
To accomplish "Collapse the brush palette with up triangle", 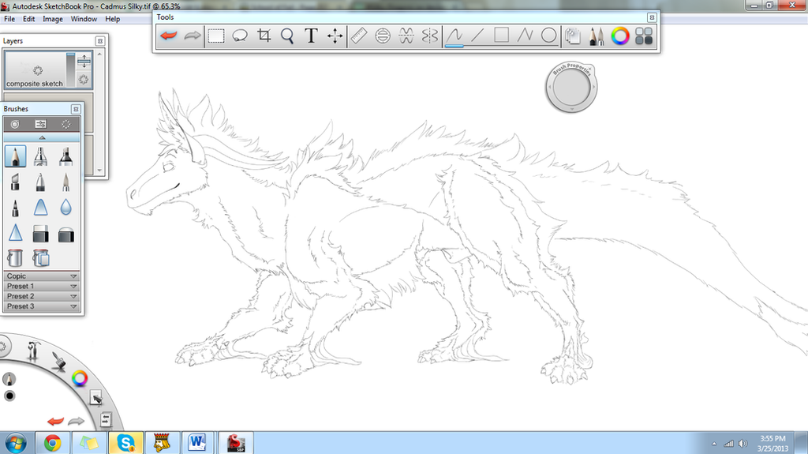I will [x=42, y=137].
